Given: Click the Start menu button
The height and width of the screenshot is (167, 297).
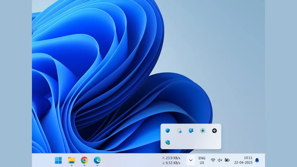Looking at the screenshot, I should pos(58,160).
